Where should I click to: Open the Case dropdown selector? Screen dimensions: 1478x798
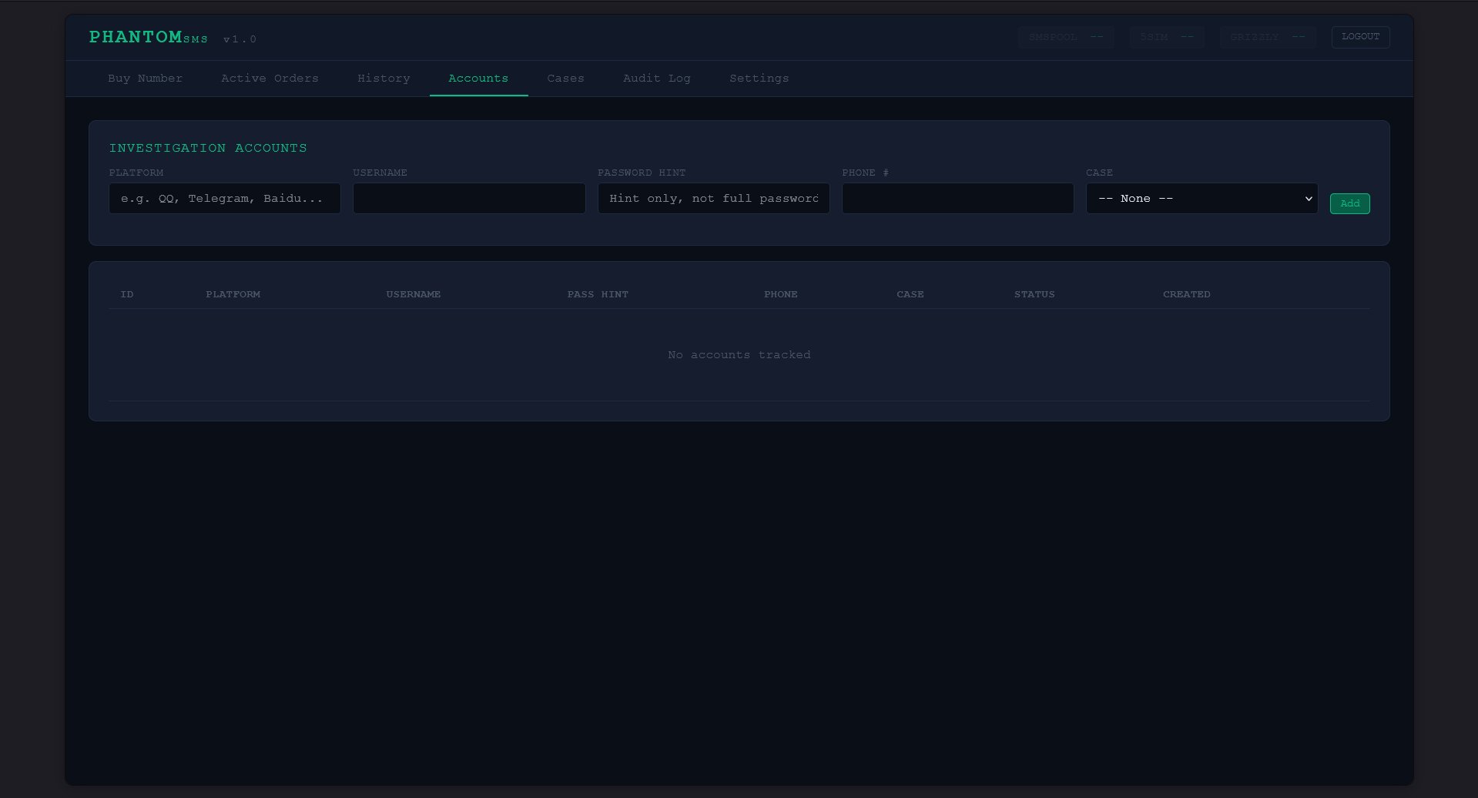click(x=1202, y=199)
